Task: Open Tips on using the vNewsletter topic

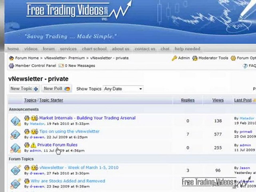Action: click(x=69, y=131)
